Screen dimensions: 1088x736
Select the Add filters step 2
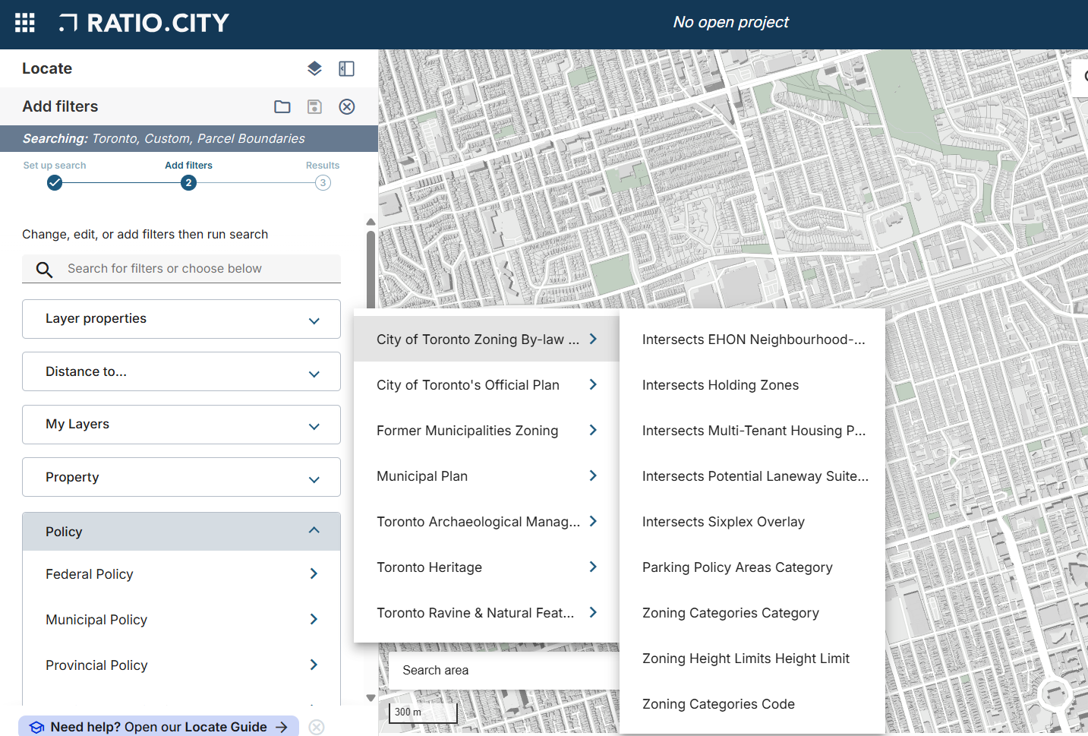188,175
